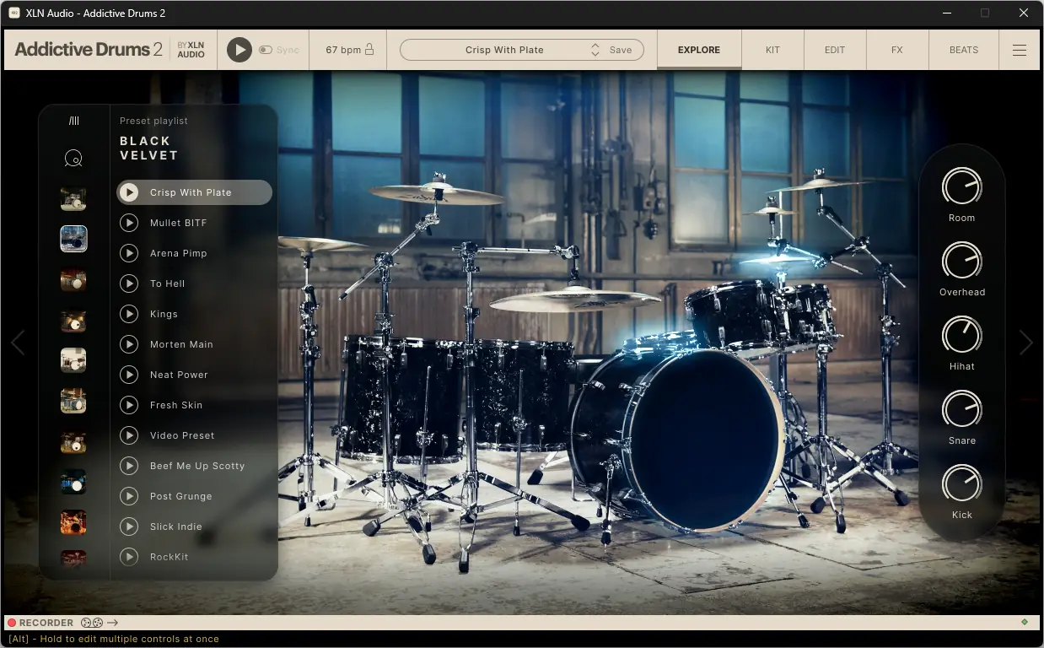
Task: Open the preset playlist panel icon
Action: click(x=73, y=121)
